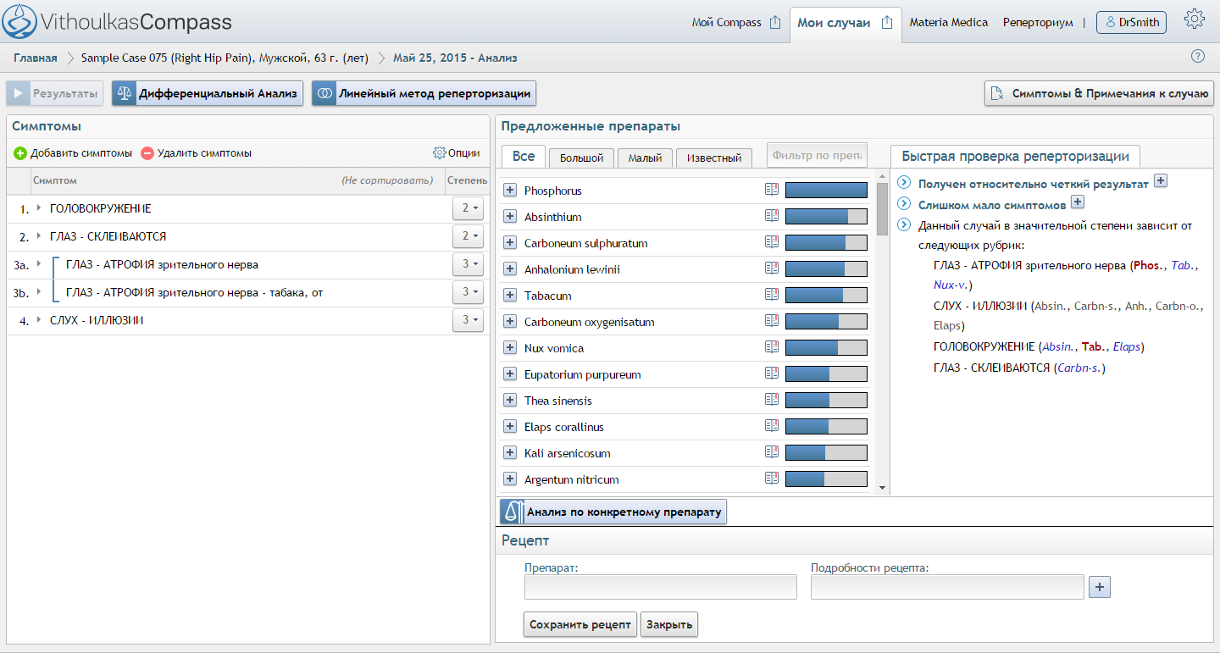Expand the Phosphorus remedy row

[x=510, y=191]
